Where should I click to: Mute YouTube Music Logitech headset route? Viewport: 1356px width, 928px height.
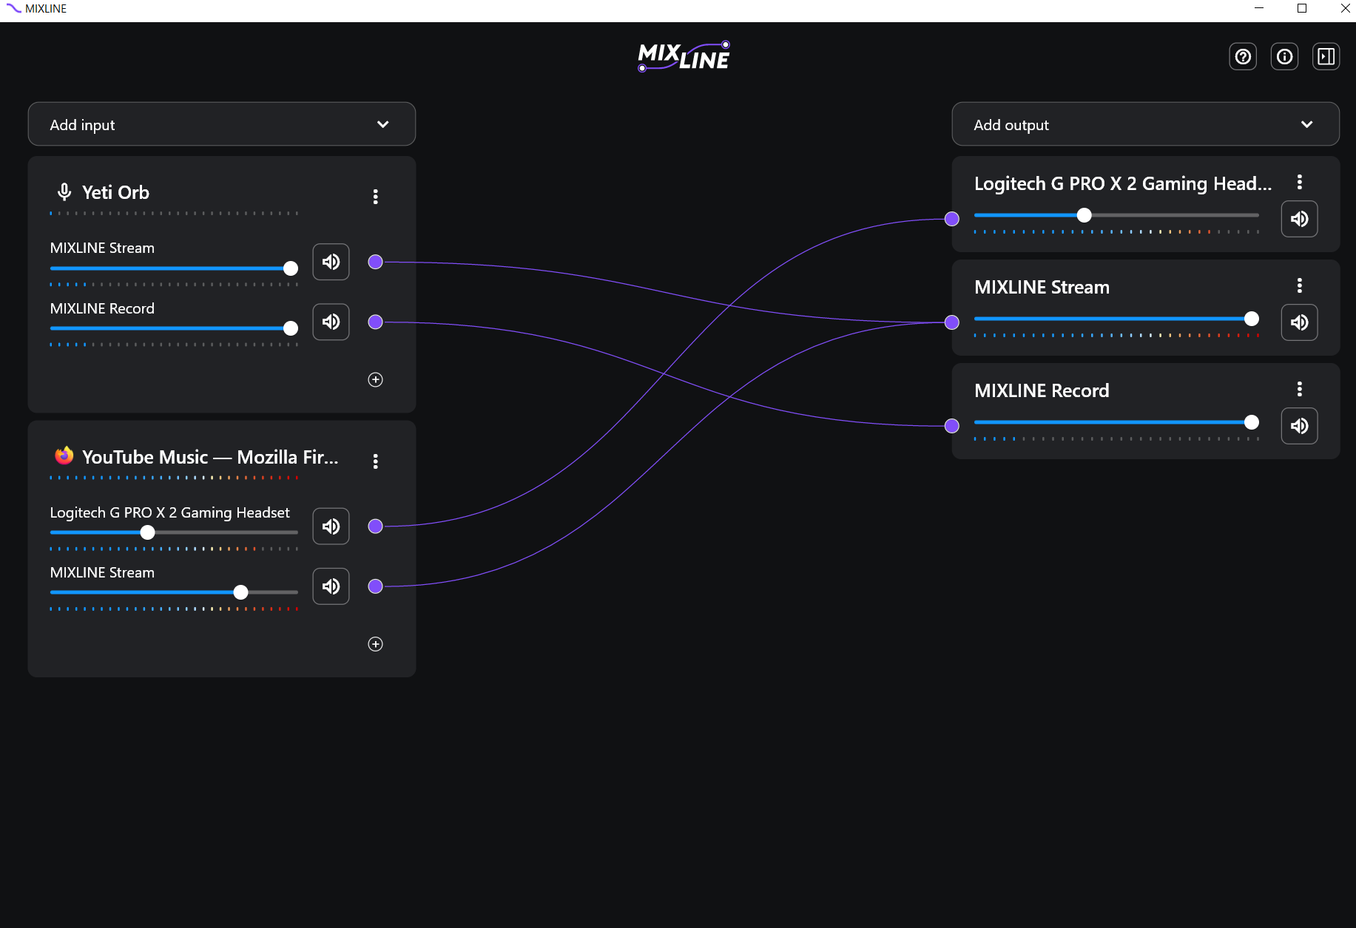click(331, 526)
